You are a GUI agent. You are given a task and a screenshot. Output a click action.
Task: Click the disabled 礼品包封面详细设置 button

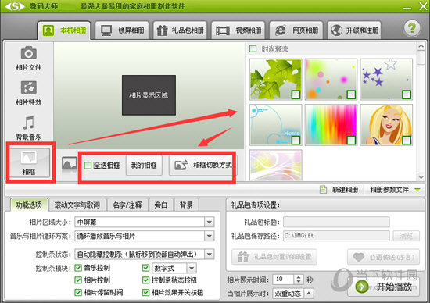tap(274, 257)
